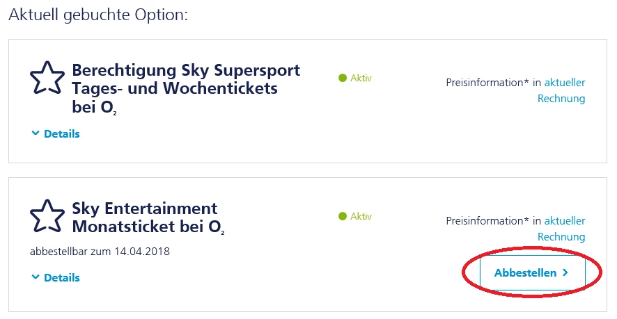
Task: Click the star icon beside Sky Supersport option
Action: point(47,79)
